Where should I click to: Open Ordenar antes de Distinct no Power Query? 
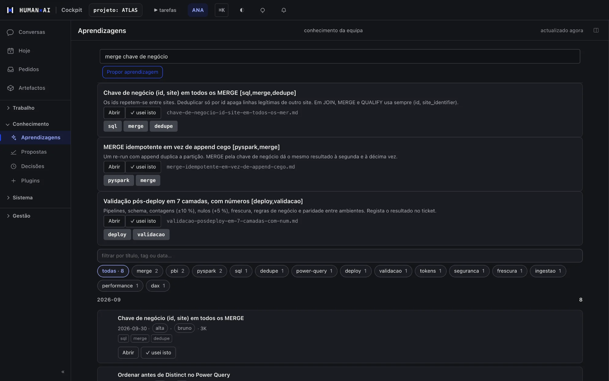(174, 375)
